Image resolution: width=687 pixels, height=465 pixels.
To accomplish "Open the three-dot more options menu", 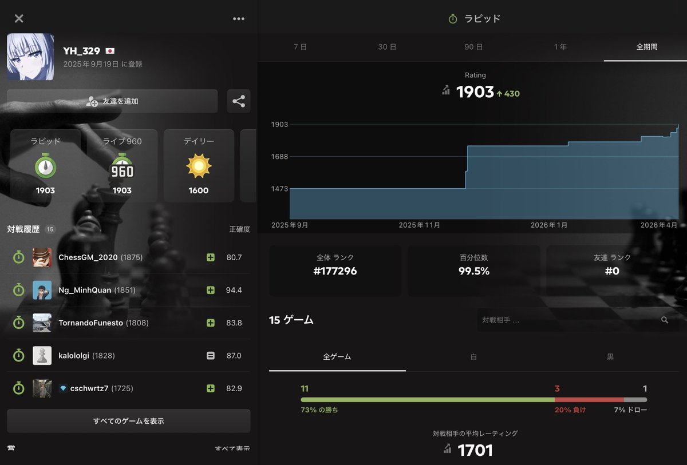I will click(x=239, y=18).
